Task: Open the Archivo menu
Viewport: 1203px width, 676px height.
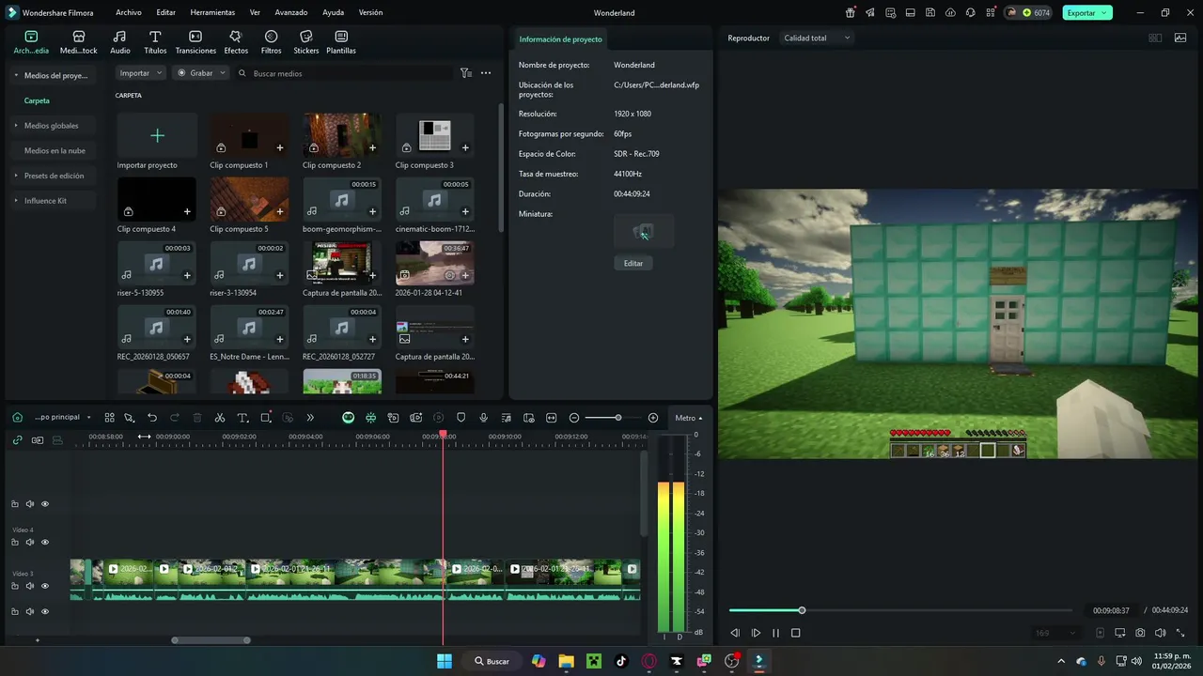Action: (129, 13)
